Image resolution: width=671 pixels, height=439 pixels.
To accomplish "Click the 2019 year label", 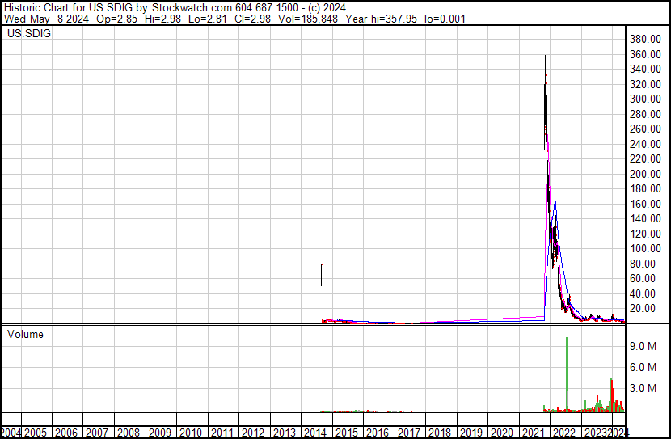I will 471,433.
